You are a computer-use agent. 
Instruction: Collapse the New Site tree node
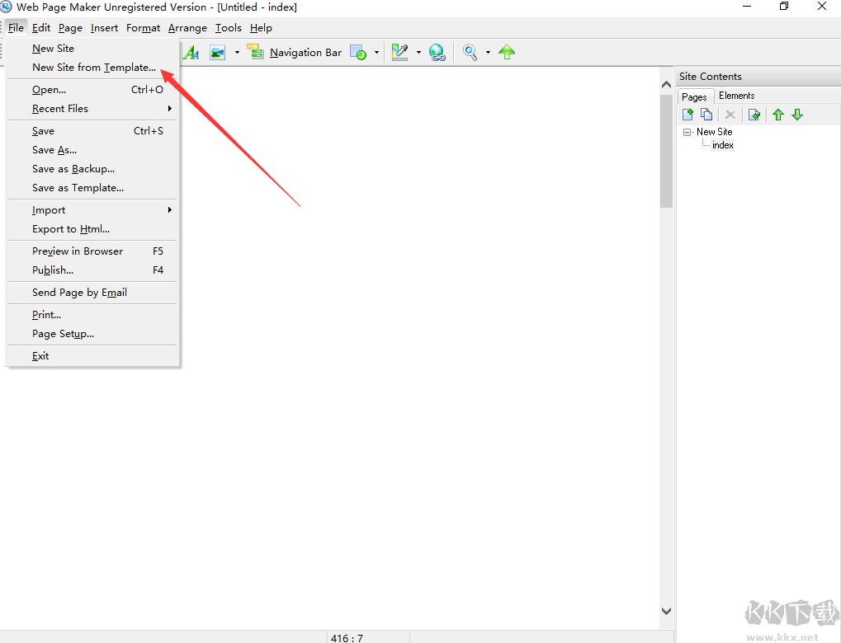(x=687, y=131)
